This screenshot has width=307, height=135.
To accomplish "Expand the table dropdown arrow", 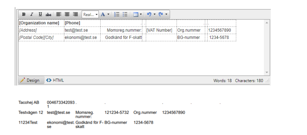I will pos(141,14).
